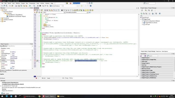Image resolution: width=175 pixels, height=98 pixels.
Task: Toggle the Down property checkbox
Action: pyautogui.click(x=11, y=66)
